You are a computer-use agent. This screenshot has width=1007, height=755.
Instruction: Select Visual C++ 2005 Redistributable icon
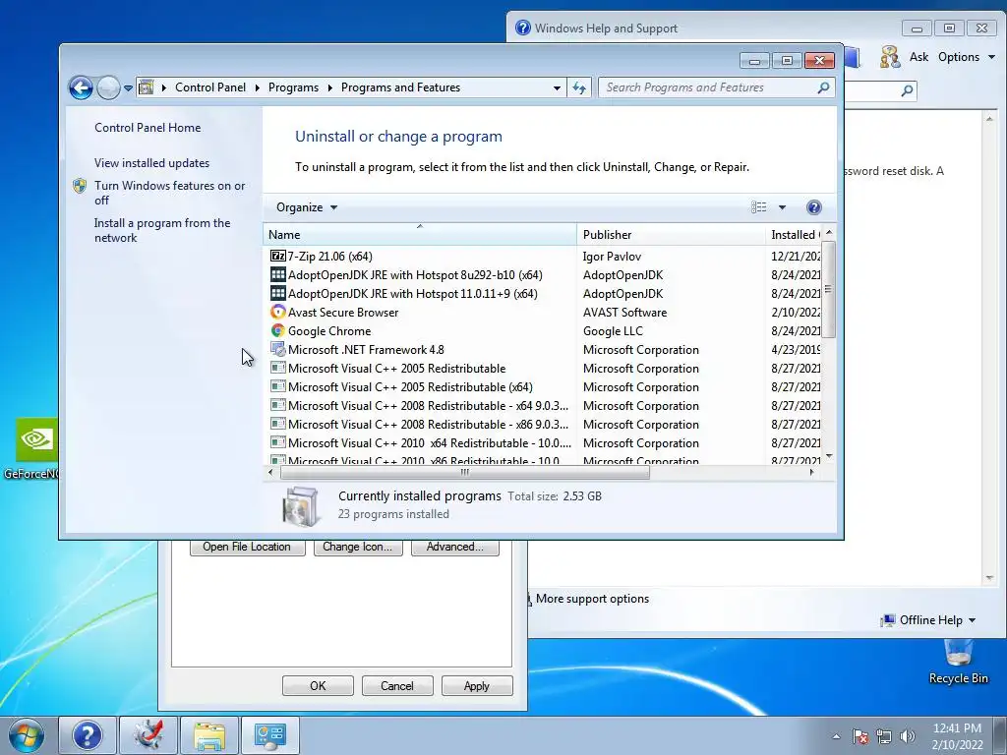click(x=277, y=368)
